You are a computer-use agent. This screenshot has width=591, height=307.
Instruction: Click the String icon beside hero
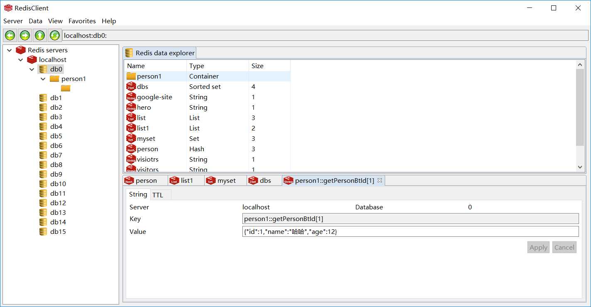[131, 107]
